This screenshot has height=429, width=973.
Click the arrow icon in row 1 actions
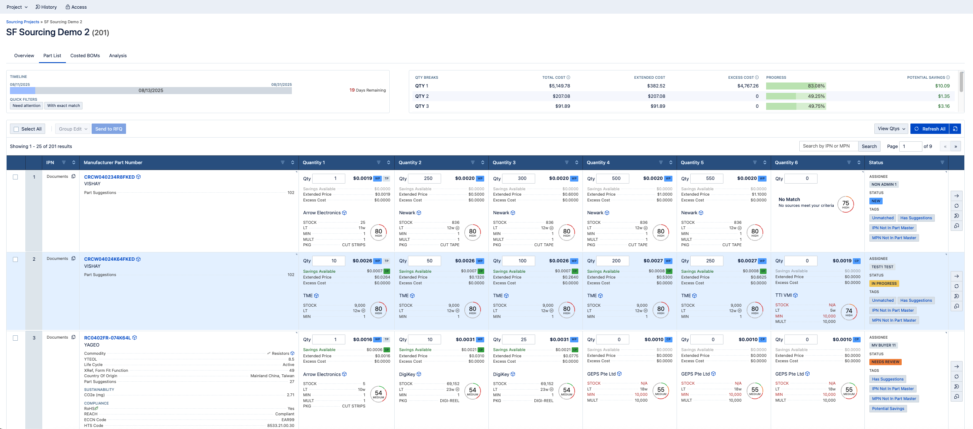point(956,196)
